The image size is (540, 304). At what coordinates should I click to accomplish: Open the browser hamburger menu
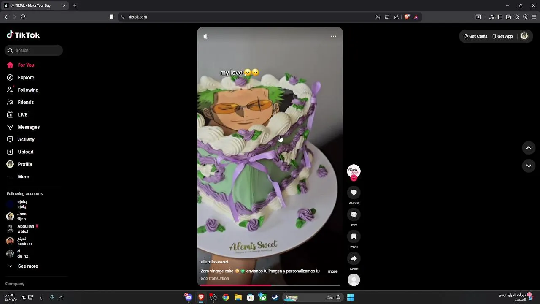coord(534,17)
